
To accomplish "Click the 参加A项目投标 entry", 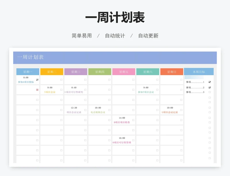I will tap(26, 82).
